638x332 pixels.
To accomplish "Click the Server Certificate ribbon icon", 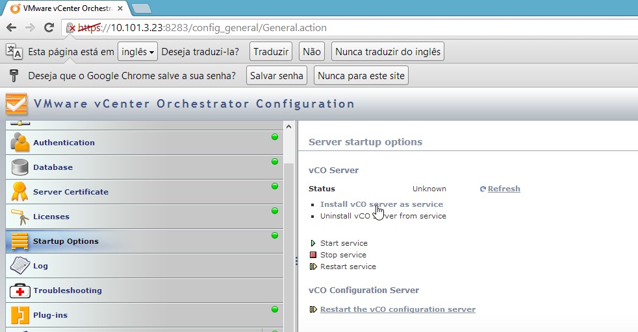I will (x=20, y=192).
